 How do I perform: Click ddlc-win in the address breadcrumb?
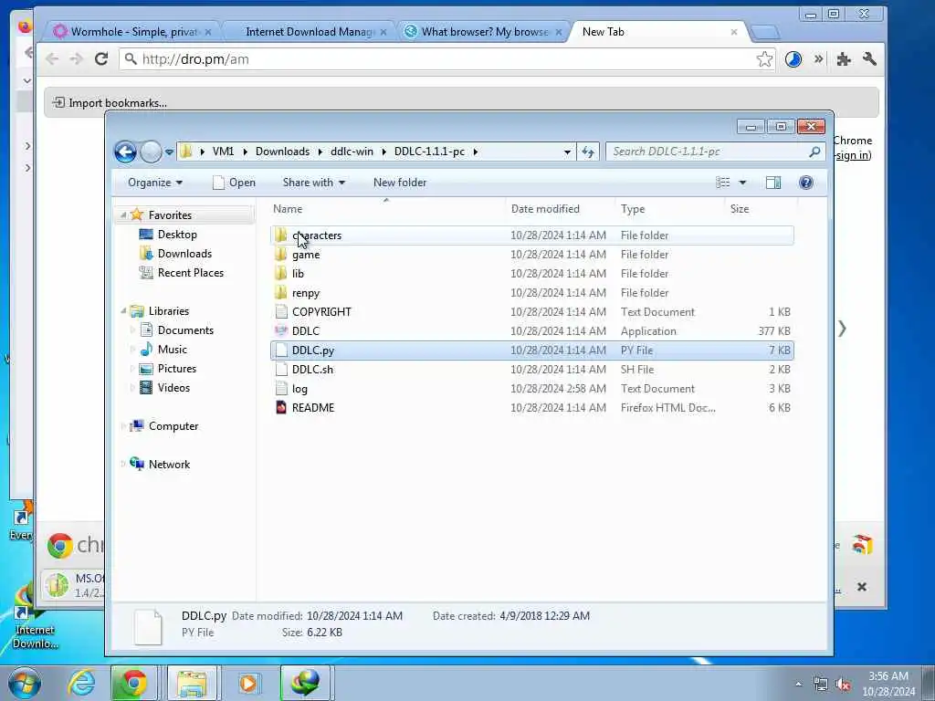[x=352, y=152]
